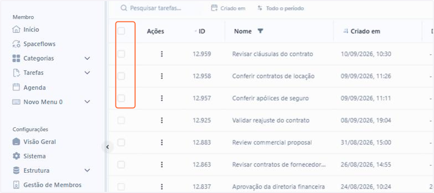This screenshot has height=193, width=434.
Task: Open actions menu for task 12.863
Action: [x=162, y=164]
